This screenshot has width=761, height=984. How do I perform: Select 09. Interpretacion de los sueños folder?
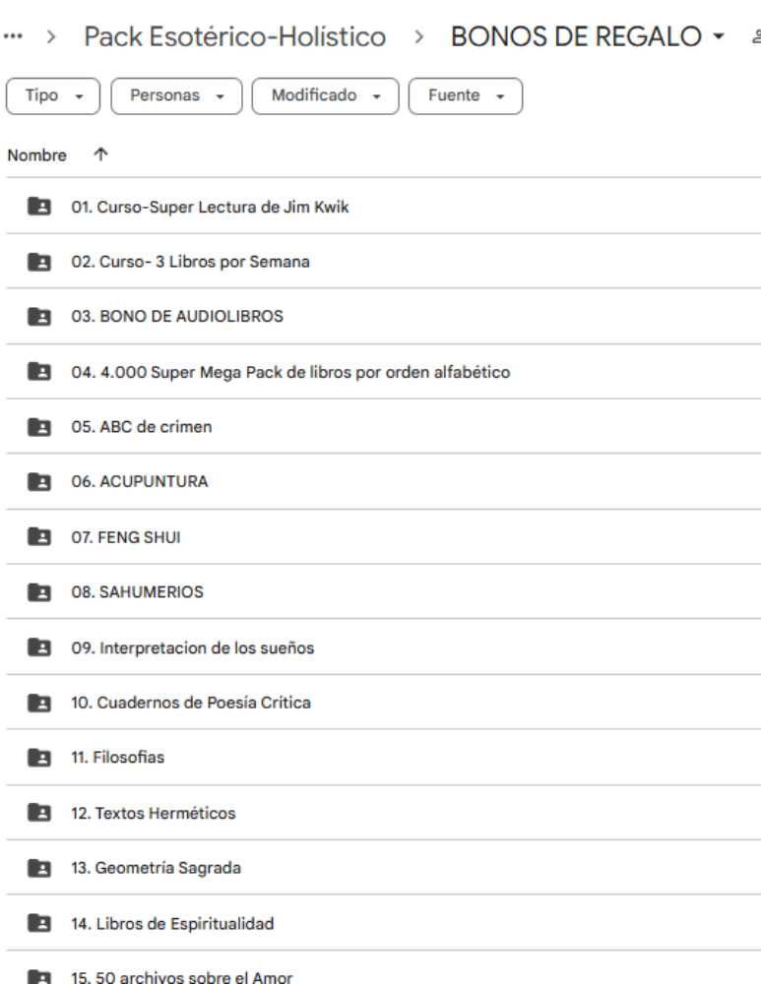(383, 647)
